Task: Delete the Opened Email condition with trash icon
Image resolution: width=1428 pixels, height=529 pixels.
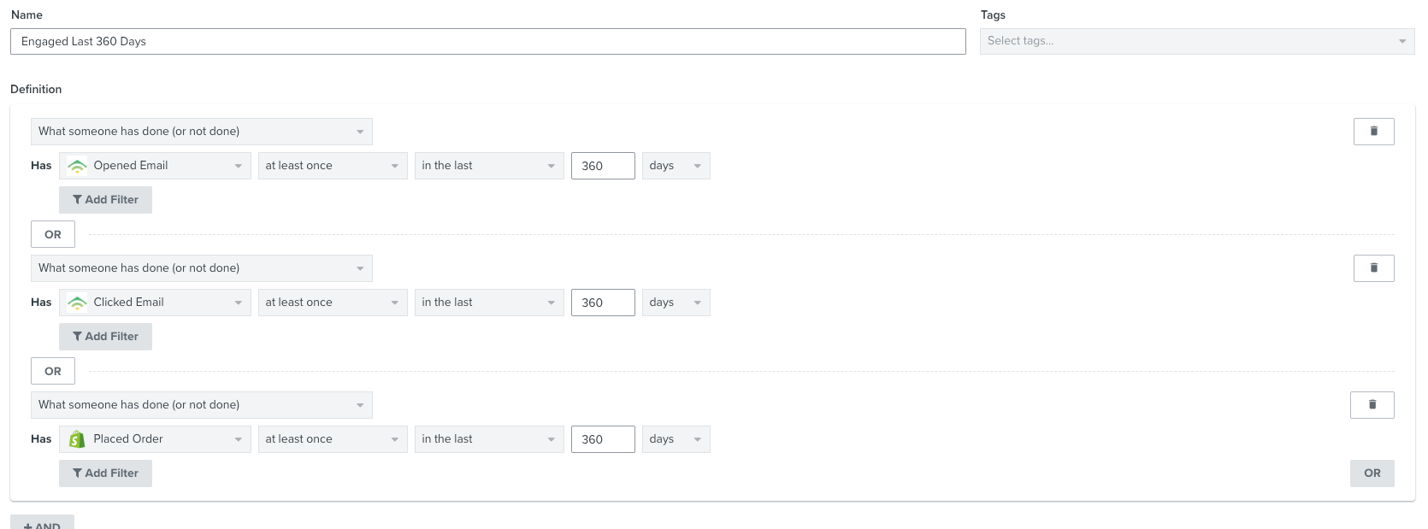Action: pyautogui.click(x=1373, y=132)
